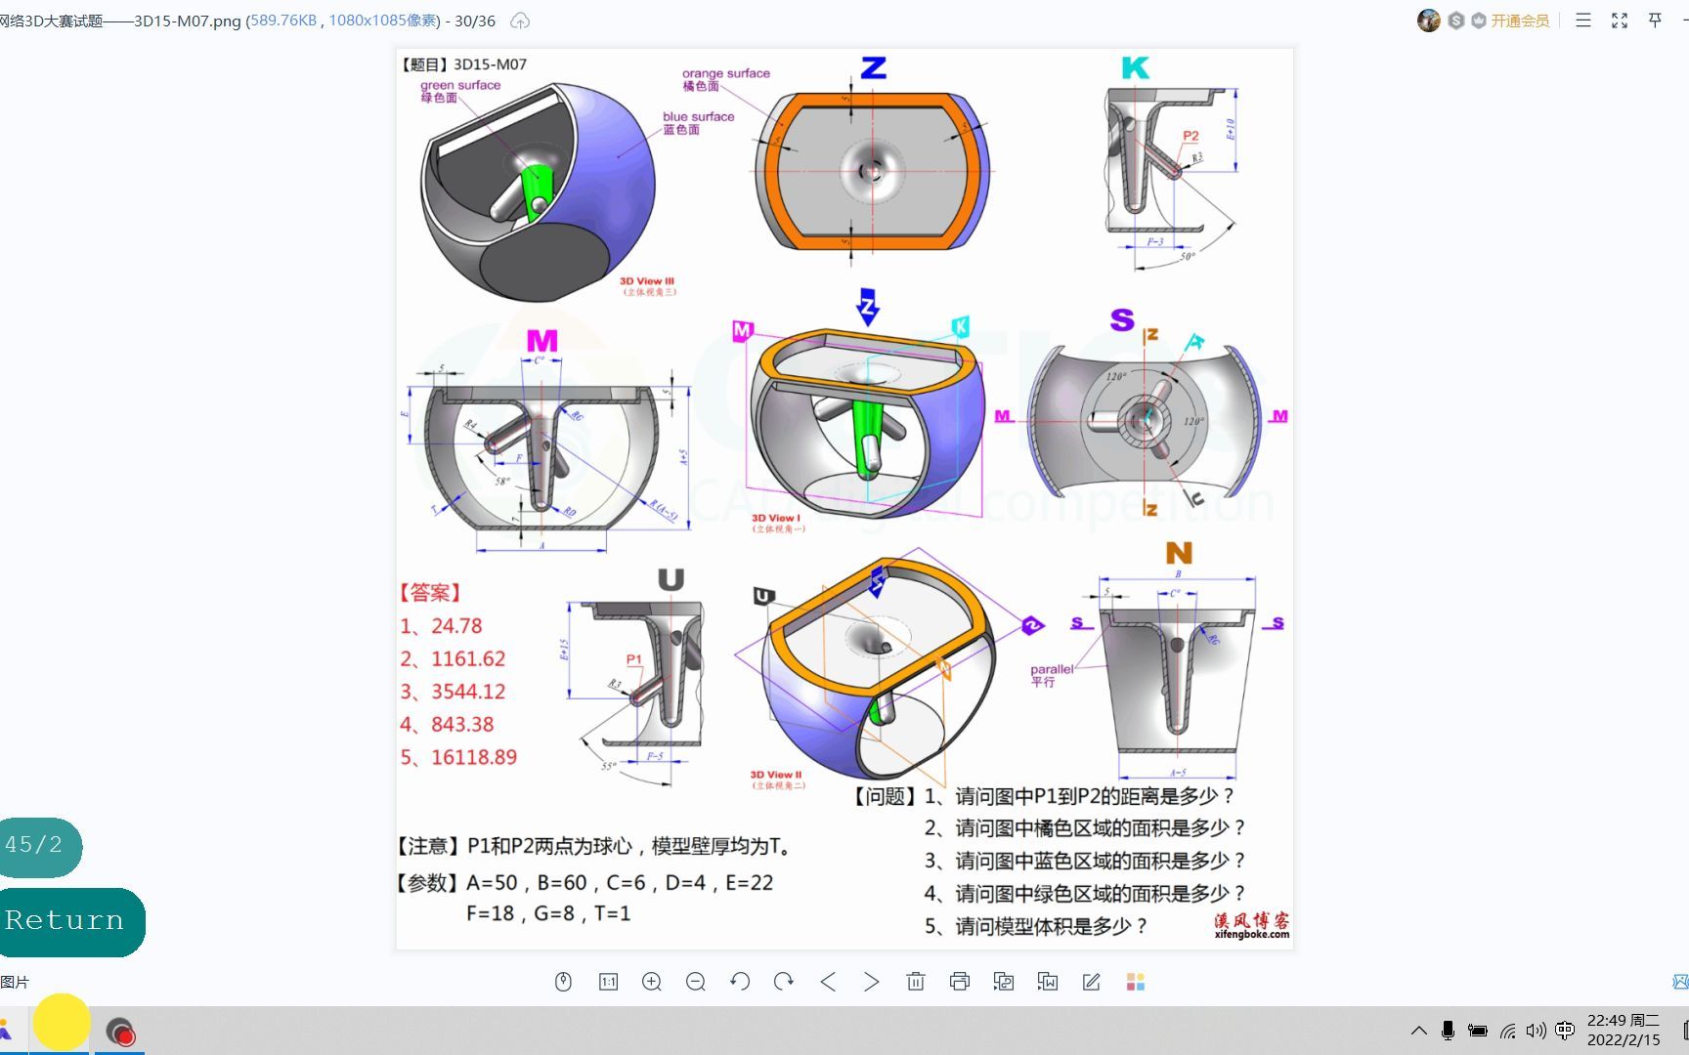This screenshot has height=1055, width=1689.
Task: Click the displayed 3D15-M07 drawing image
Action: click(x=844, y=498)
